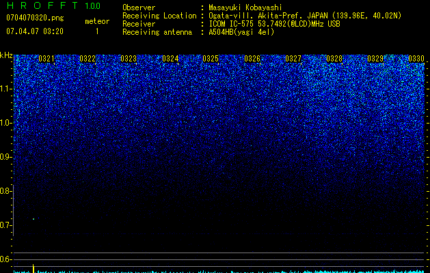Select the A504HB(yagi 4el) antenna text
This screenshot has width=430, height=273.
(241, 32)
